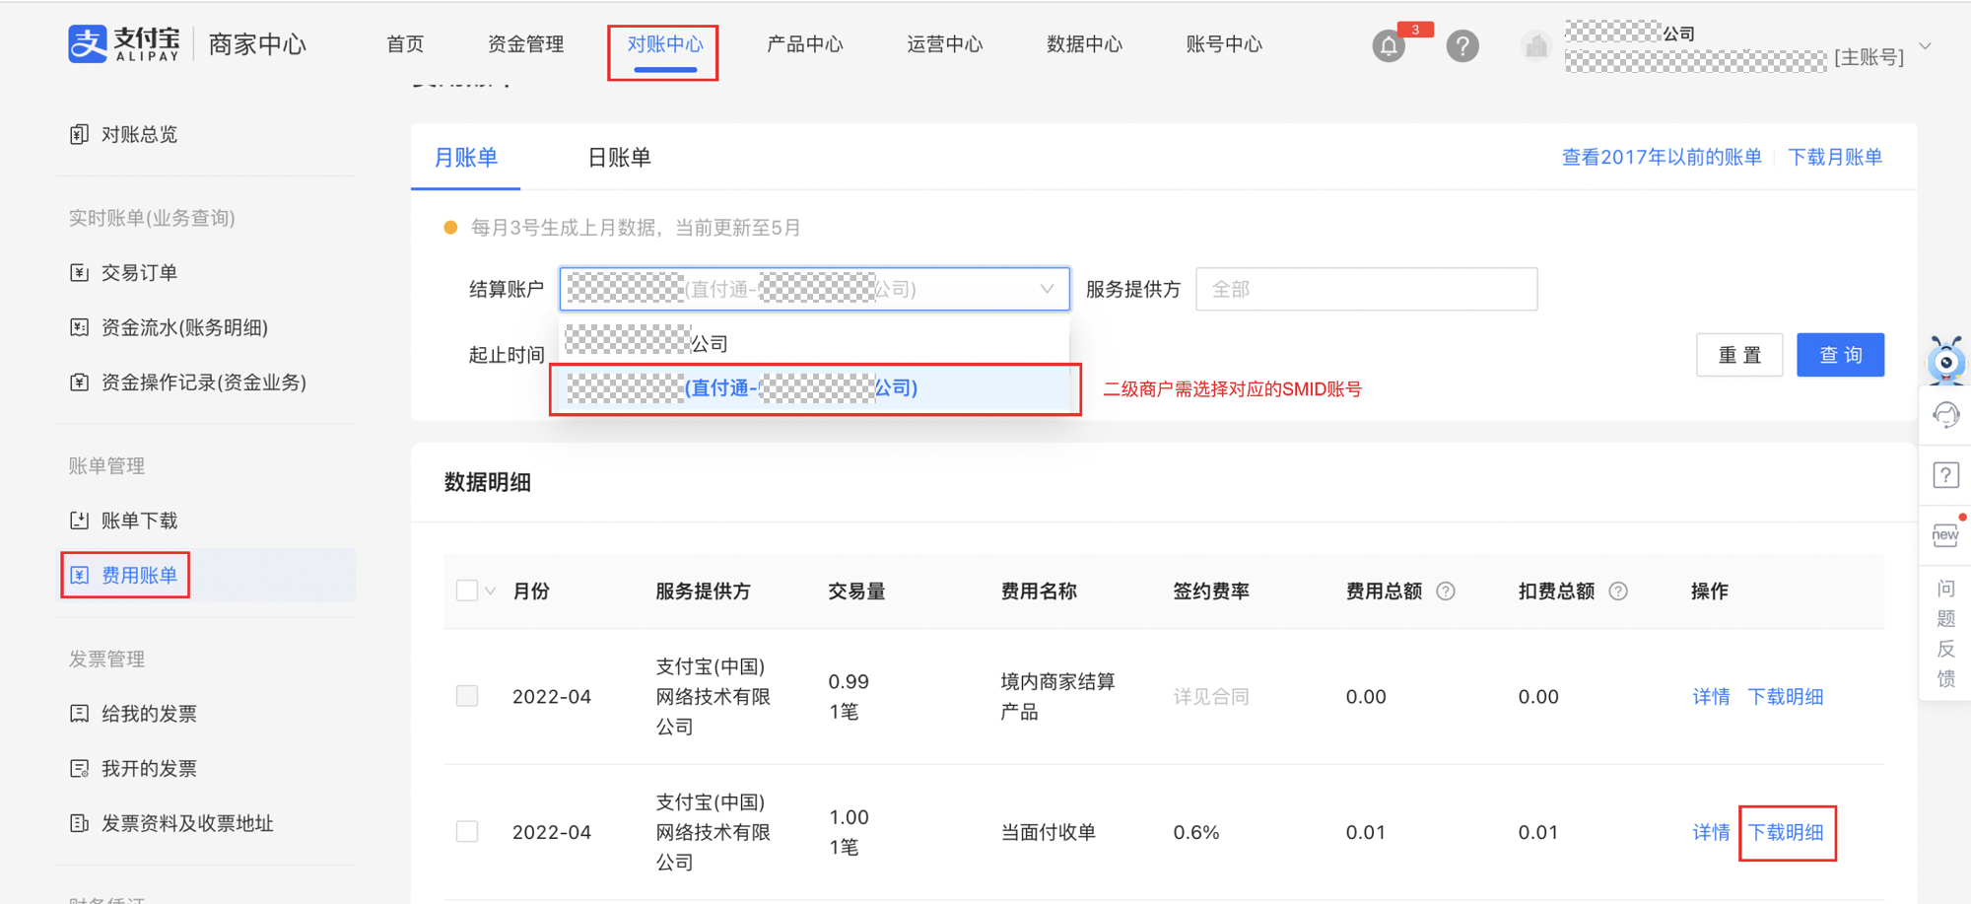The width and height of the screenshot is (1971, 904).
Task: Check the 当面付收单 row checkbox
Action: coord(466,831)
